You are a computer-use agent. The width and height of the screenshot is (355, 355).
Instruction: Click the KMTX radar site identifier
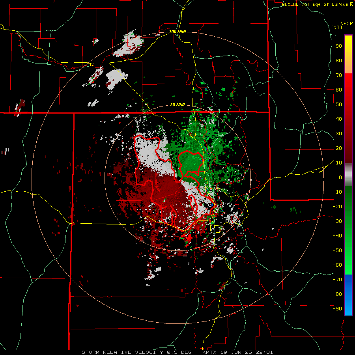pos(209,352)
